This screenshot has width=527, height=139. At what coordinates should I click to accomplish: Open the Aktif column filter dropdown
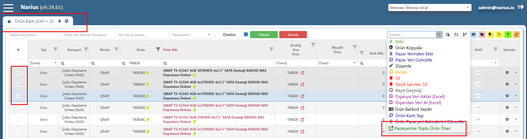496,63
